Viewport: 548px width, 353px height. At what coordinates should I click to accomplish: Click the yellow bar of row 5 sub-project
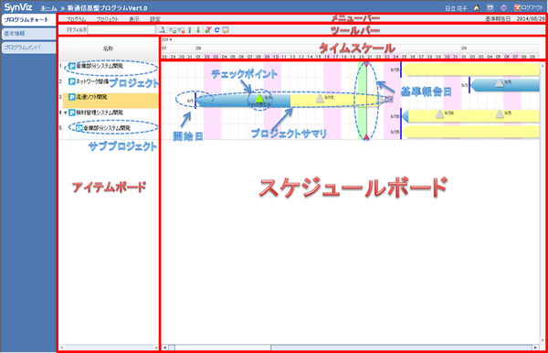(470, 132)
